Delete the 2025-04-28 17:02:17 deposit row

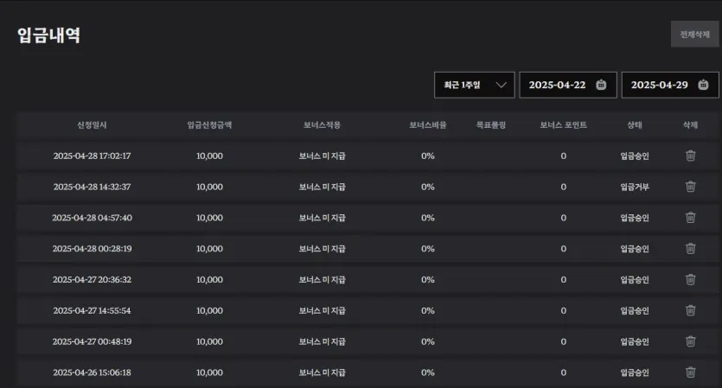(x=690, y=156)
